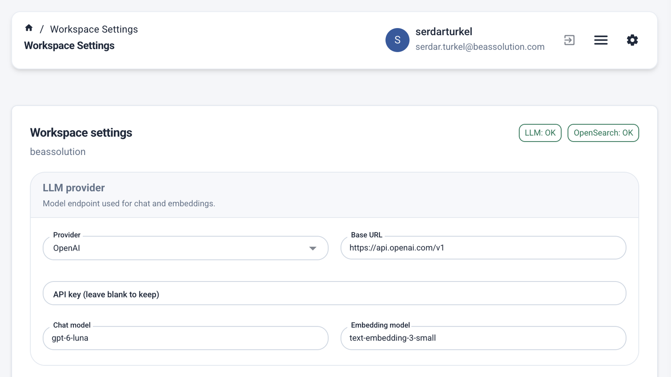The width and height of the screenshot is (671, 377).
Task: Click the beassolution workspace name
Action: tap(58, 152)
